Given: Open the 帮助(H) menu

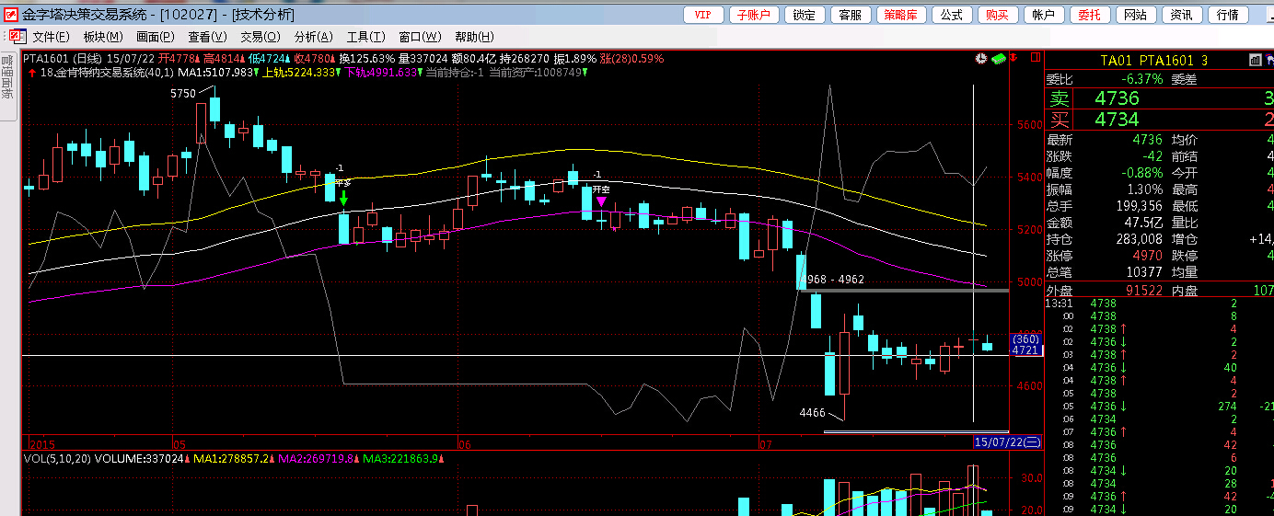Looking at the screenshot, I should [x=474, y=37].
